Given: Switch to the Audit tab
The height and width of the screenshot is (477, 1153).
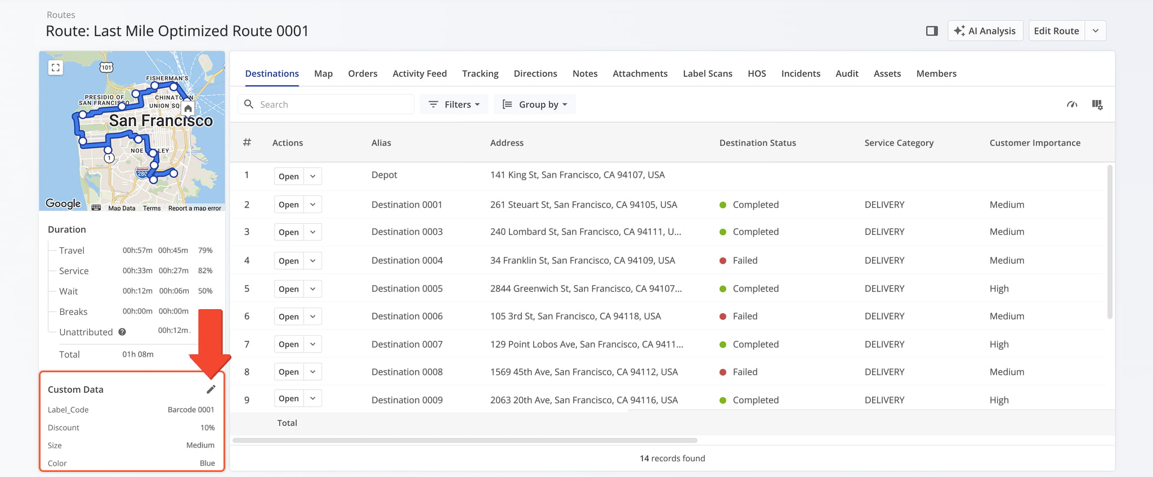Looking at the screenshot, I should (847, 73).
